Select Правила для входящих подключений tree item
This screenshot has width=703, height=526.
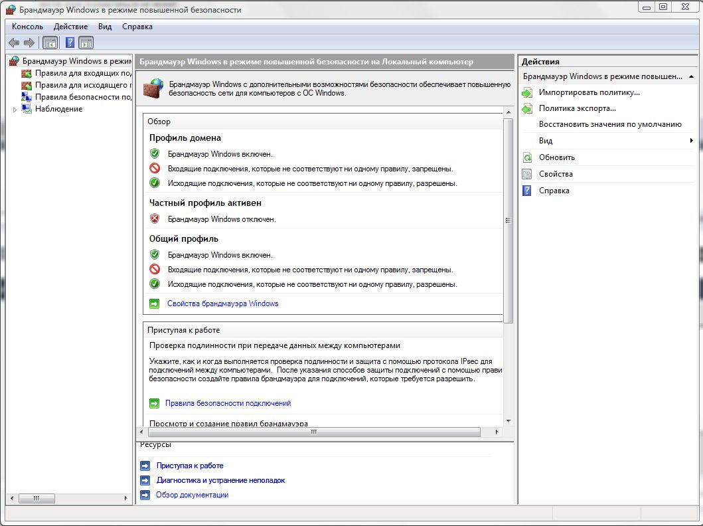[83, 73]
